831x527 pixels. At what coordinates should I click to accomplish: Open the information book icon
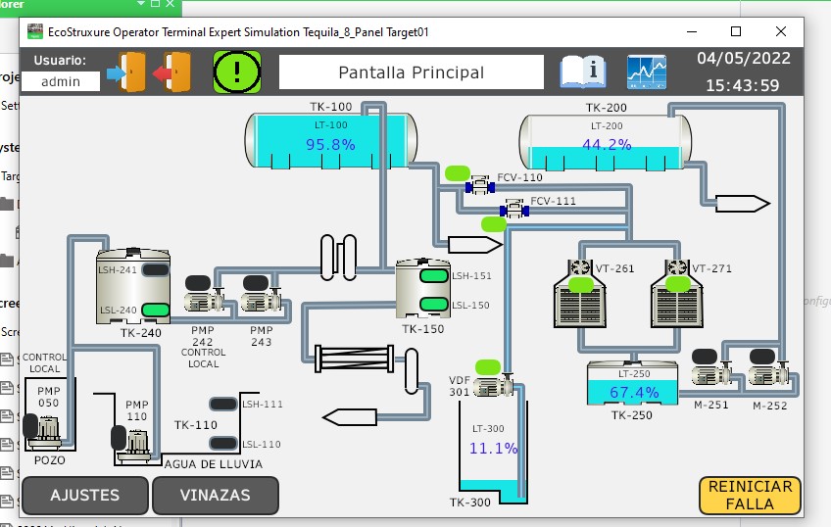coord(583,72)
